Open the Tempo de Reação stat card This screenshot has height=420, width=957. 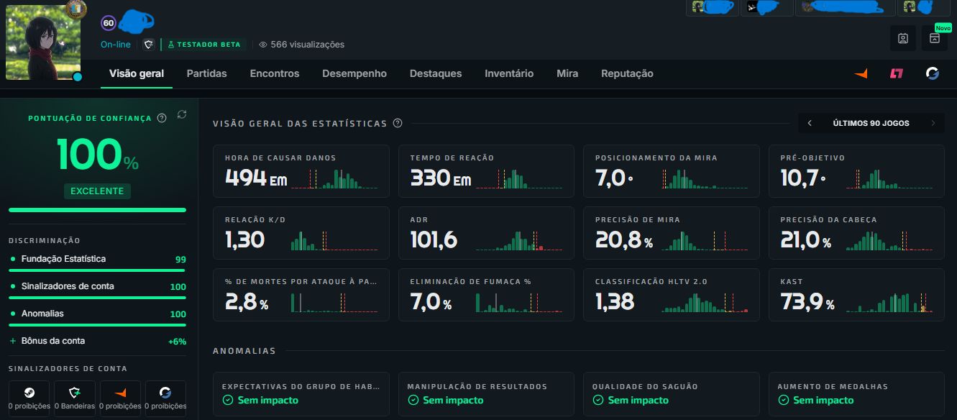487,171
